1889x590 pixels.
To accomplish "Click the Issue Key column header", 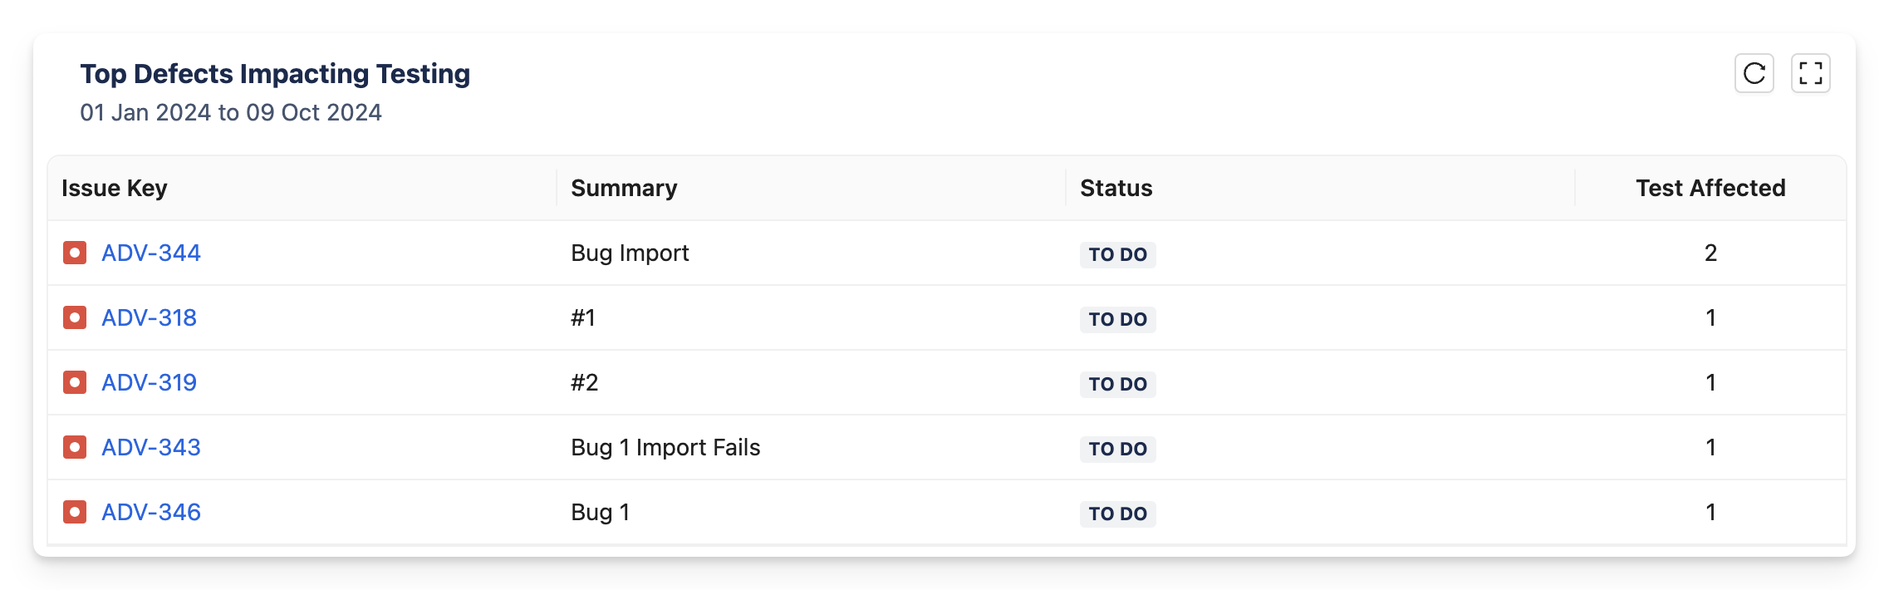I will coord(115,188).
